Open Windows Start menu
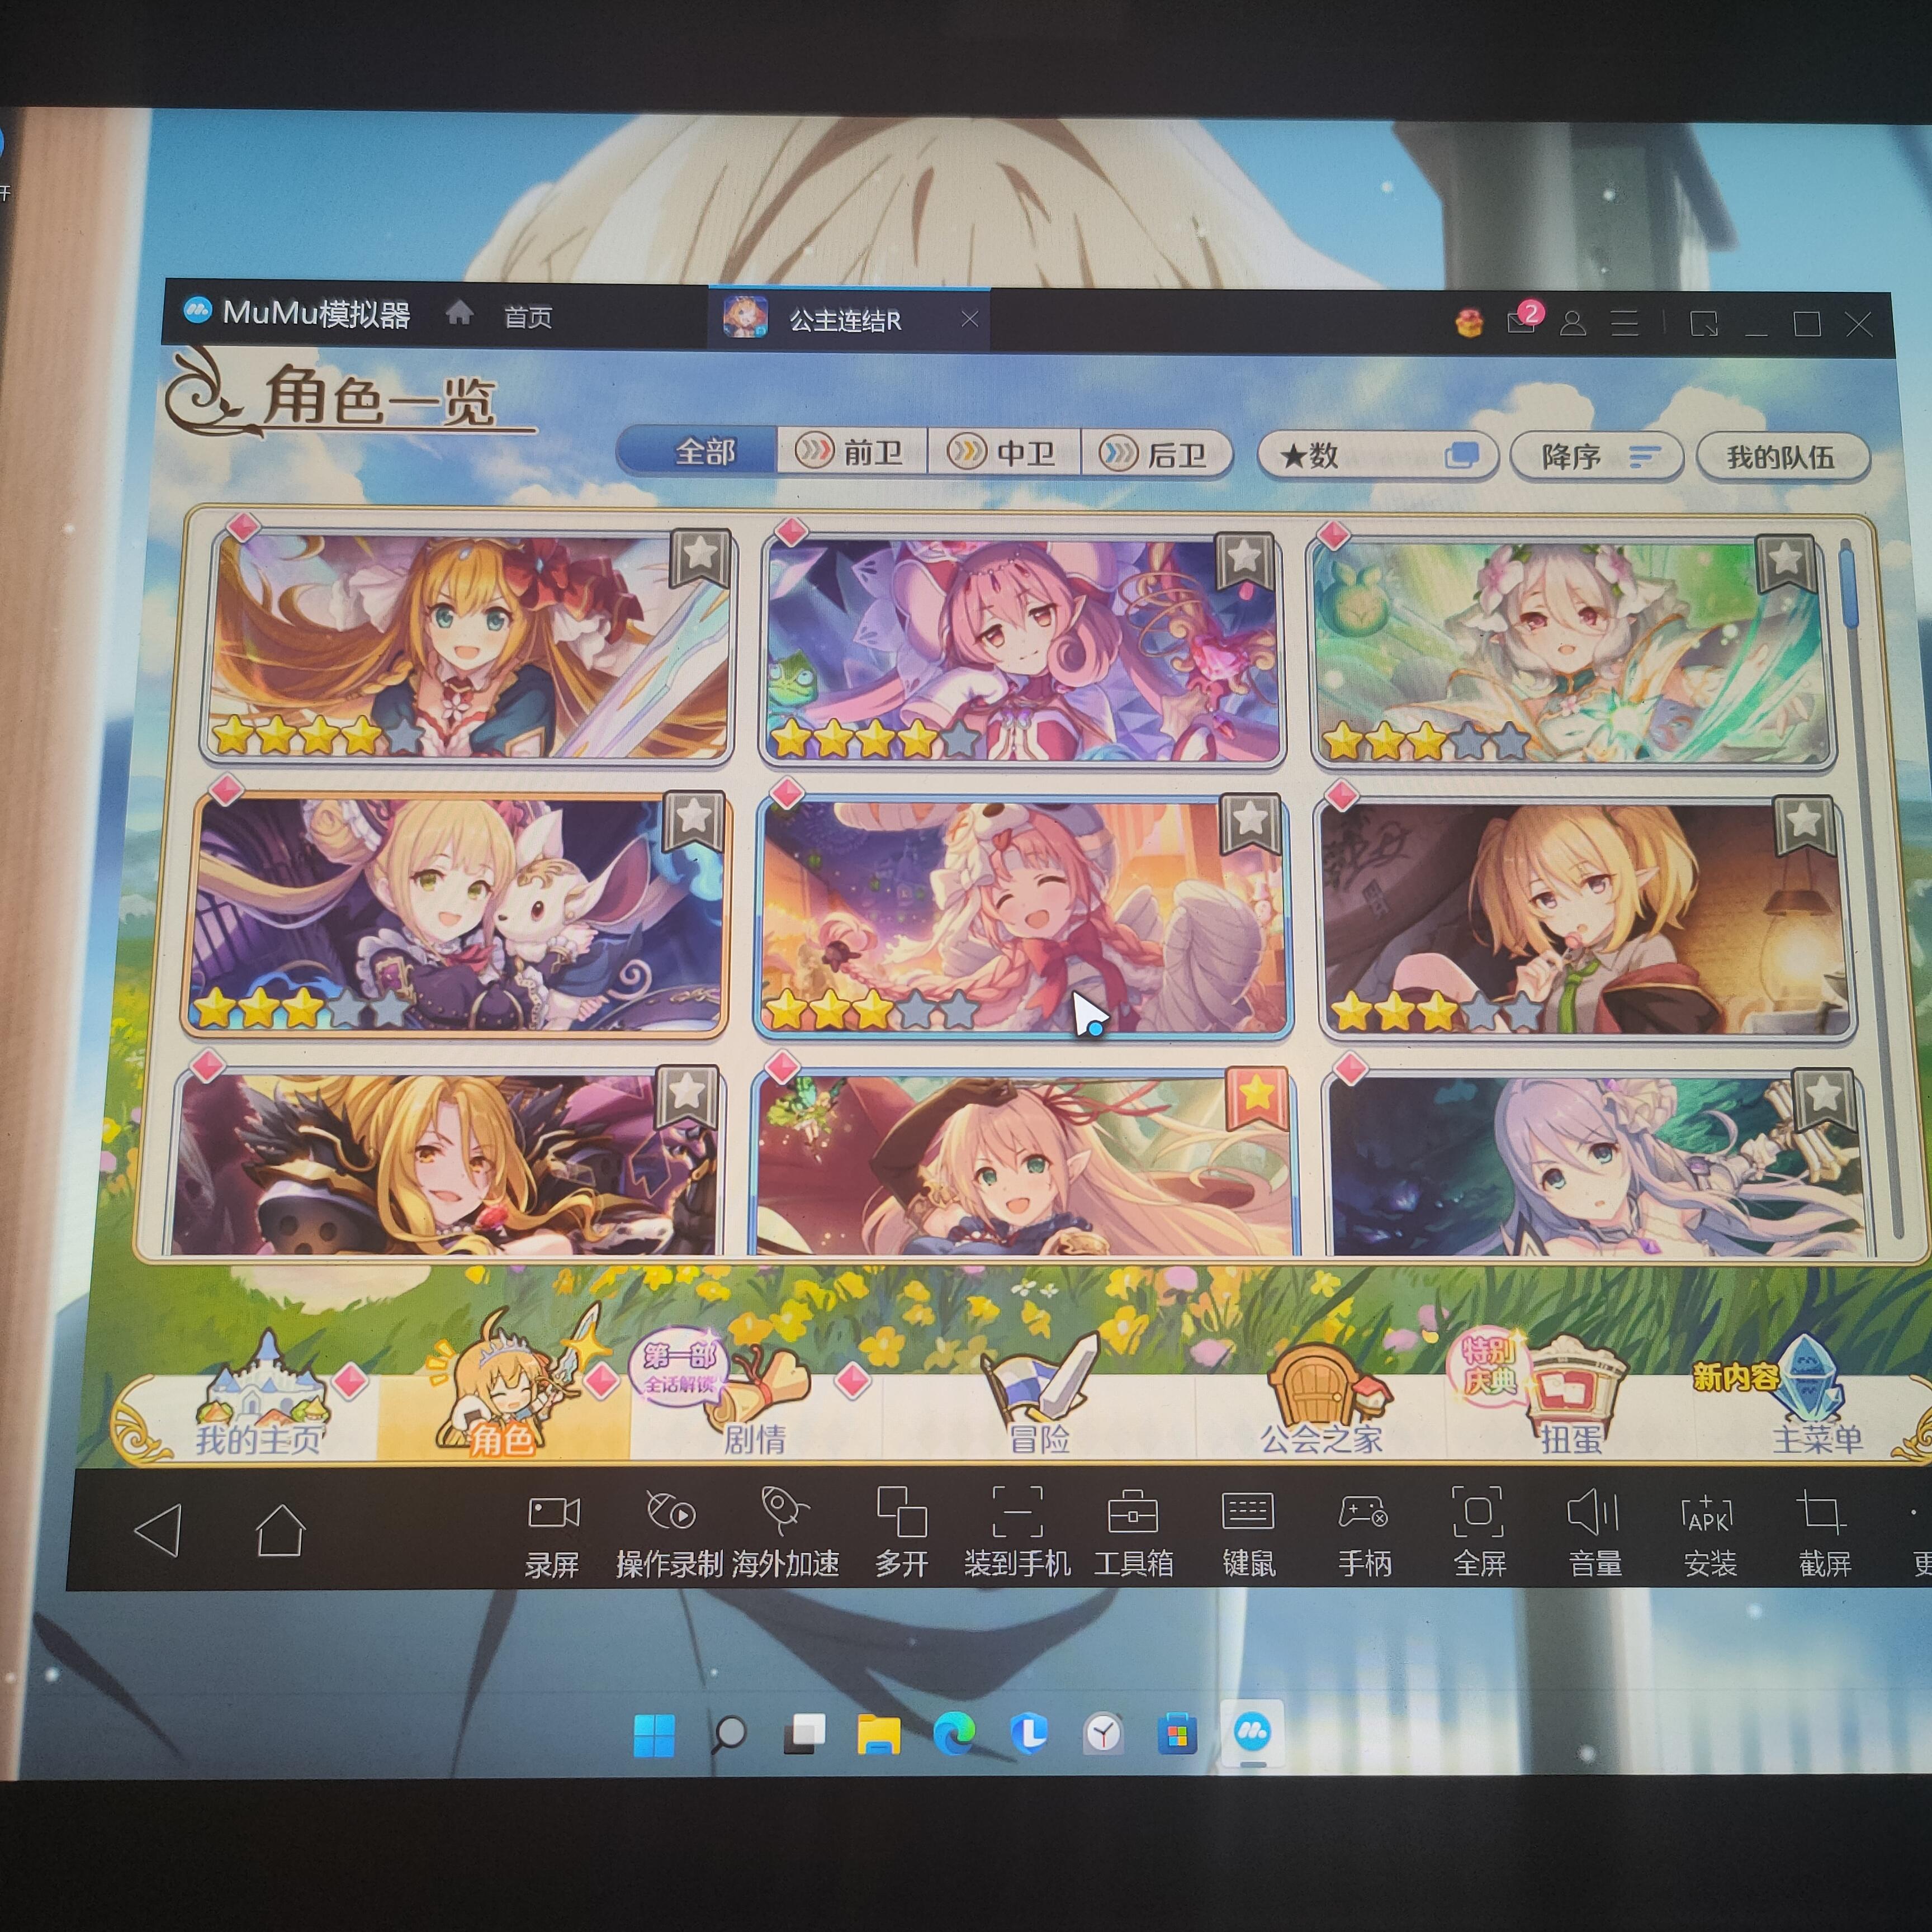Screen dimensions: 1932x1932 point(654,1735)
